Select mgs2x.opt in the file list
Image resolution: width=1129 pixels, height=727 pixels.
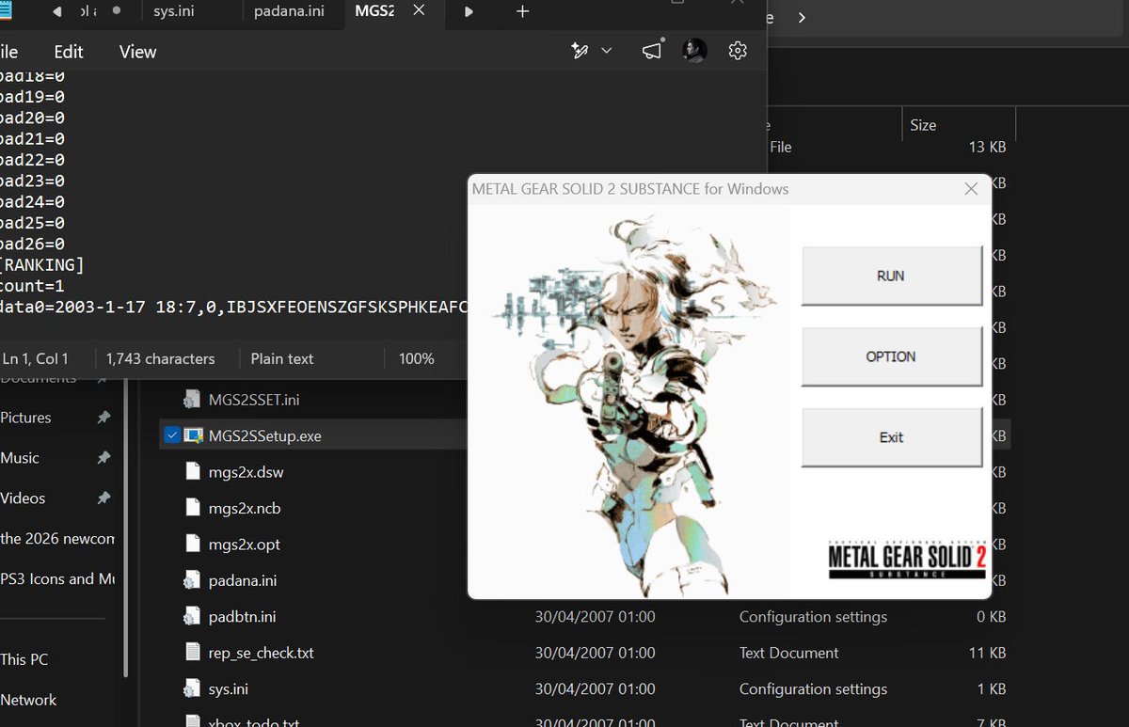pyautogui.click(x=245, y=545)
